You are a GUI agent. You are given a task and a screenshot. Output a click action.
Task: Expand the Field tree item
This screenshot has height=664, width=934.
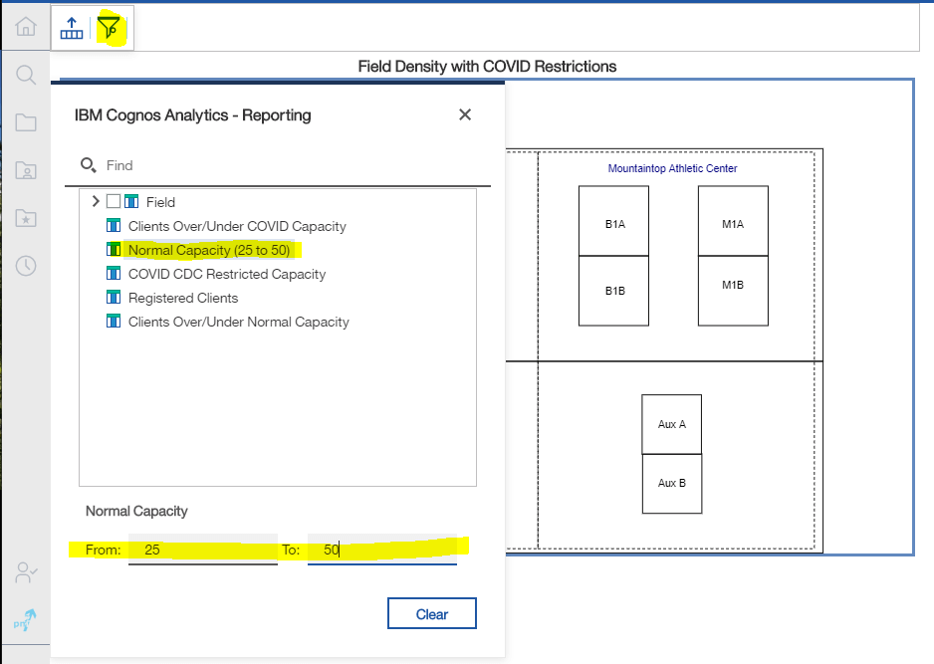(x=96, y=201)
